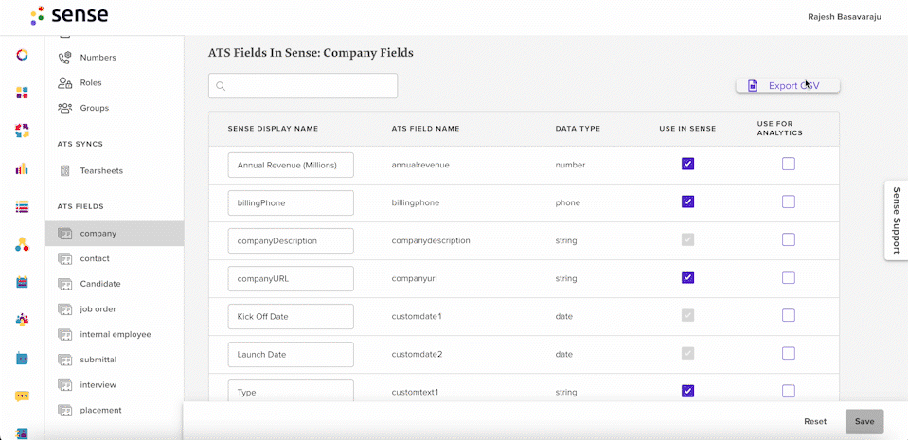
Task: Open the striped list icon in left rail
Action: 22,206
